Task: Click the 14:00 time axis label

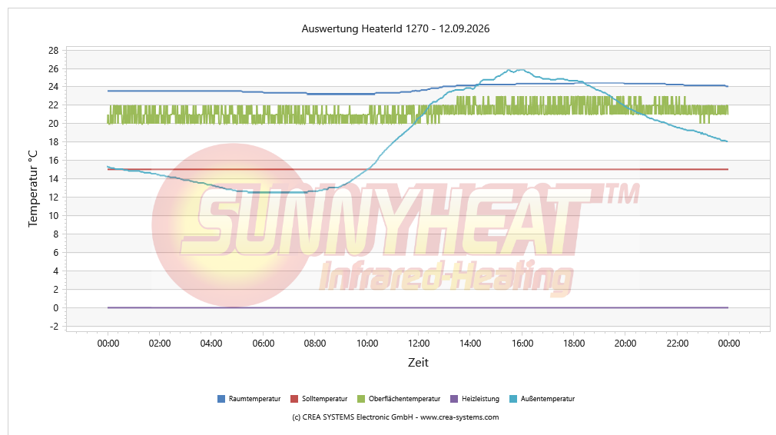Action: (x=470, y=344)
